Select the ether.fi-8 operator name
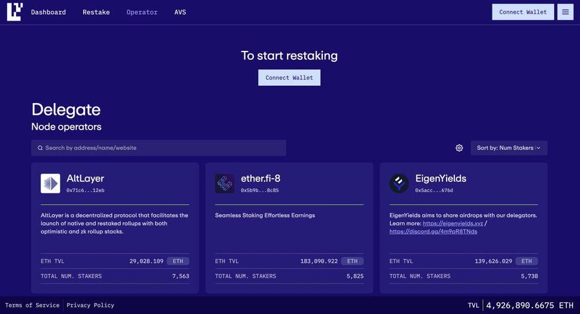This screenshot has width=580, height=314. coord(260,179)
